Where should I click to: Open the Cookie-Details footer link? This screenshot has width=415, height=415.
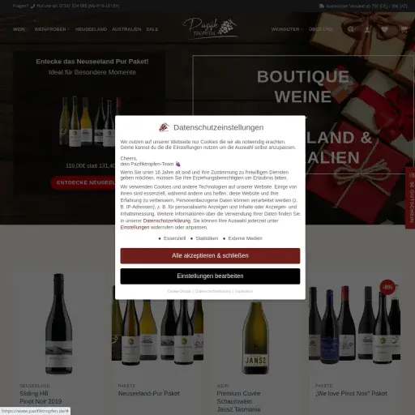pos(179,291)
